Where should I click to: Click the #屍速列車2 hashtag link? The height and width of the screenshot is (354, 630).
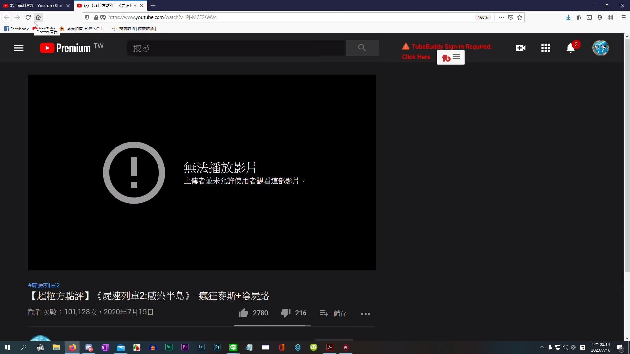(x=44, y=285)
